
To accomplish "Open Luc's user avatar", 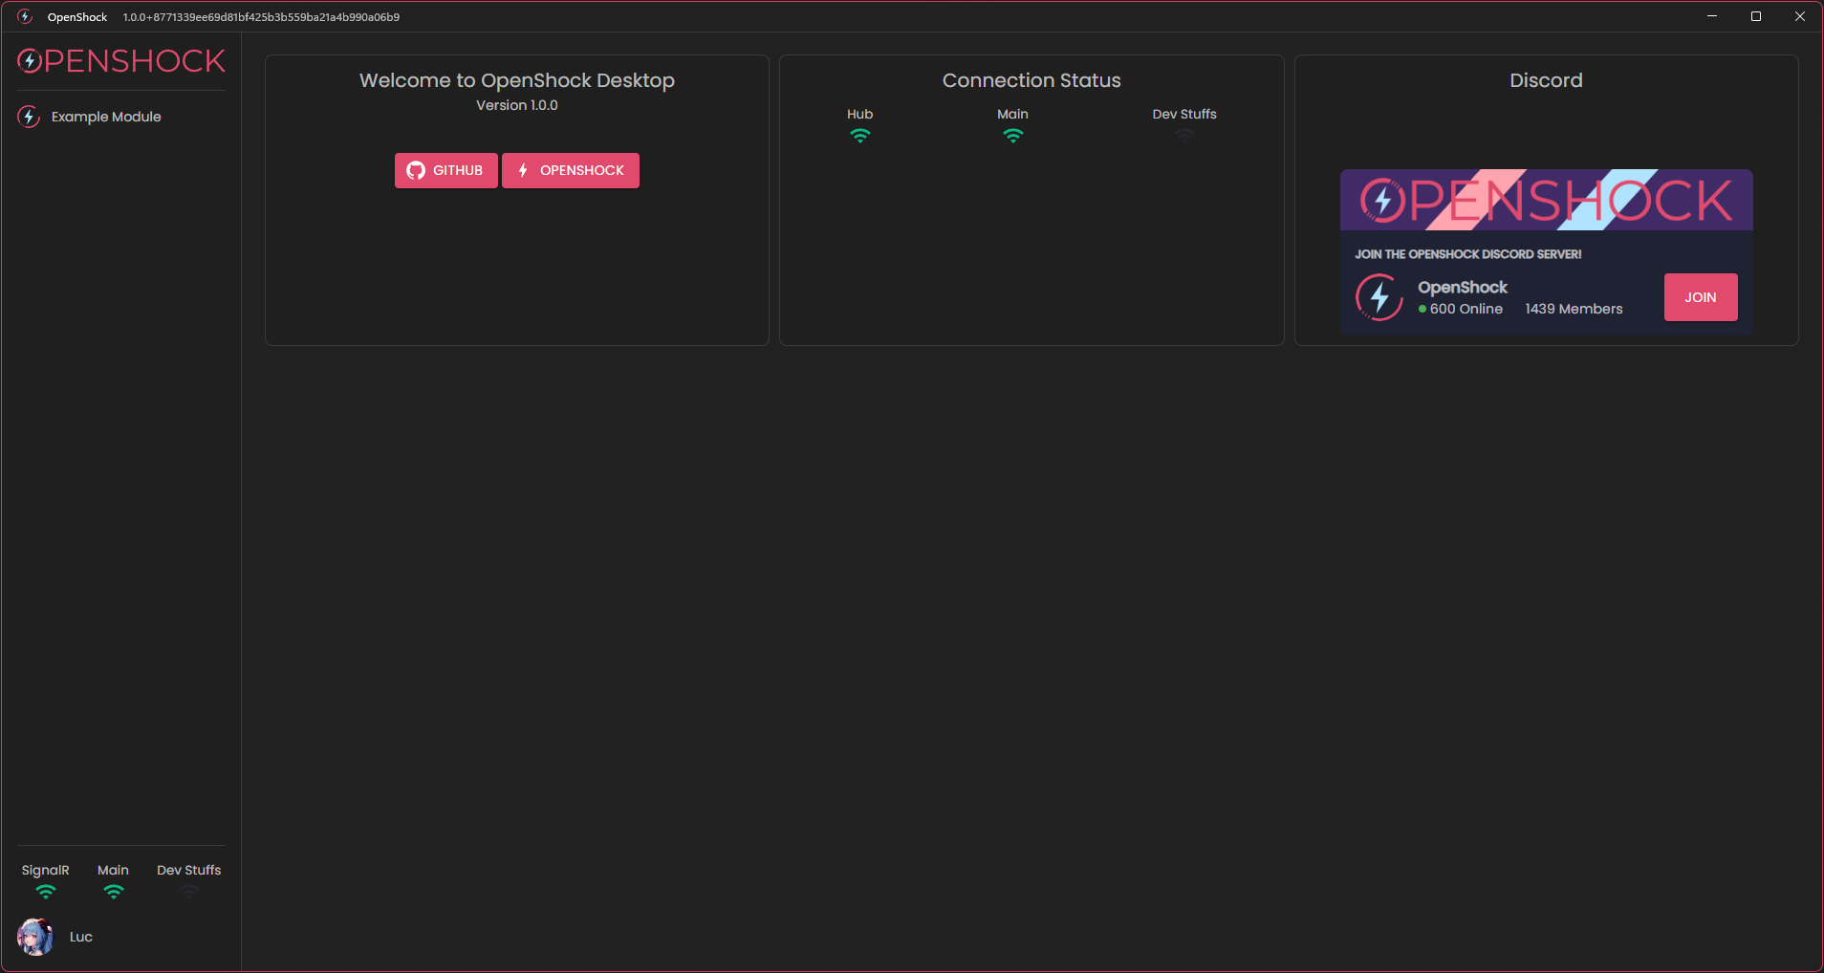I will tap(36, 937).
